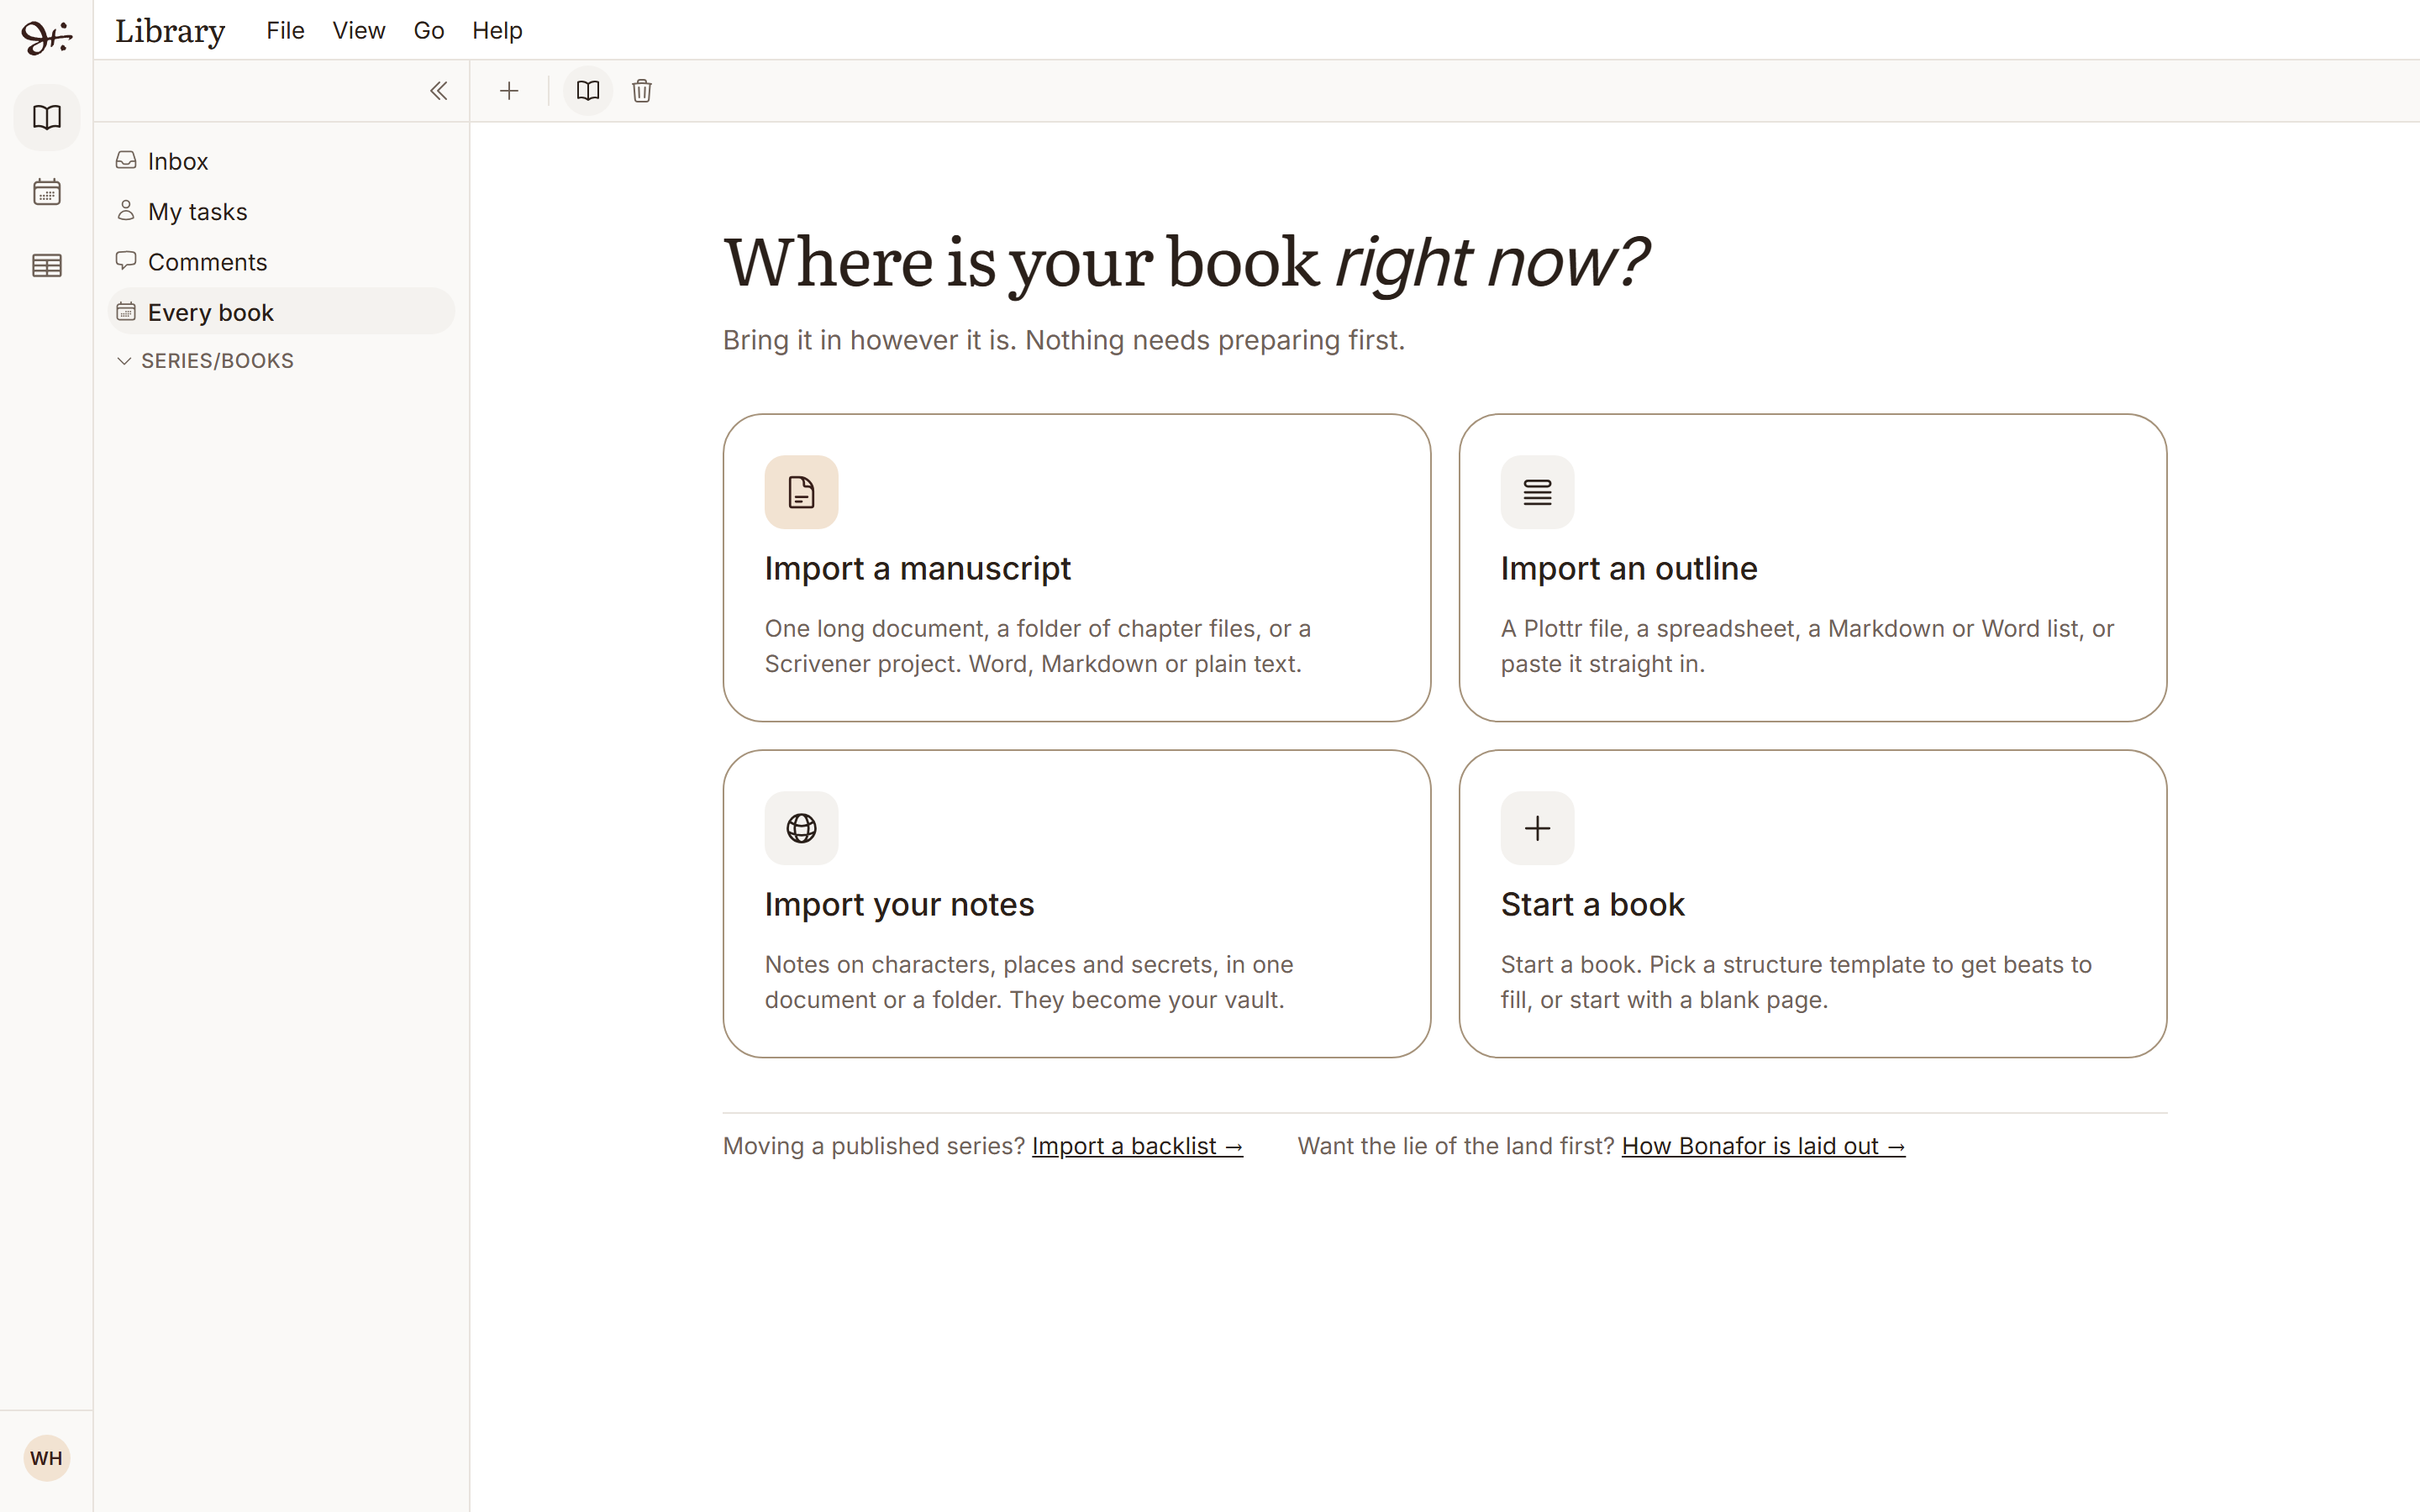Click the Inbox tray icon

click(x=126, y=160)
